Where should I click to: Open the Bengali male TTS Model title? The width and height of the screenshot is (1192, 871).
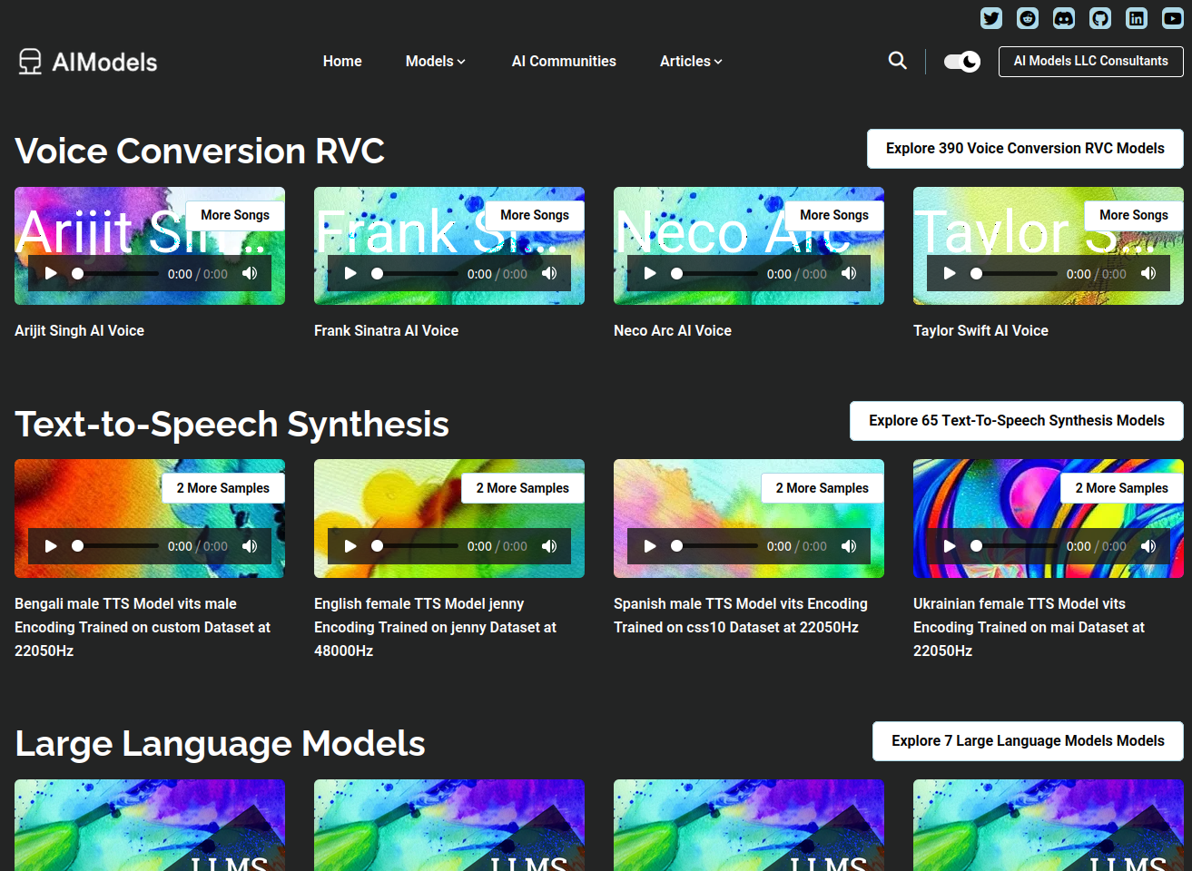143,627
